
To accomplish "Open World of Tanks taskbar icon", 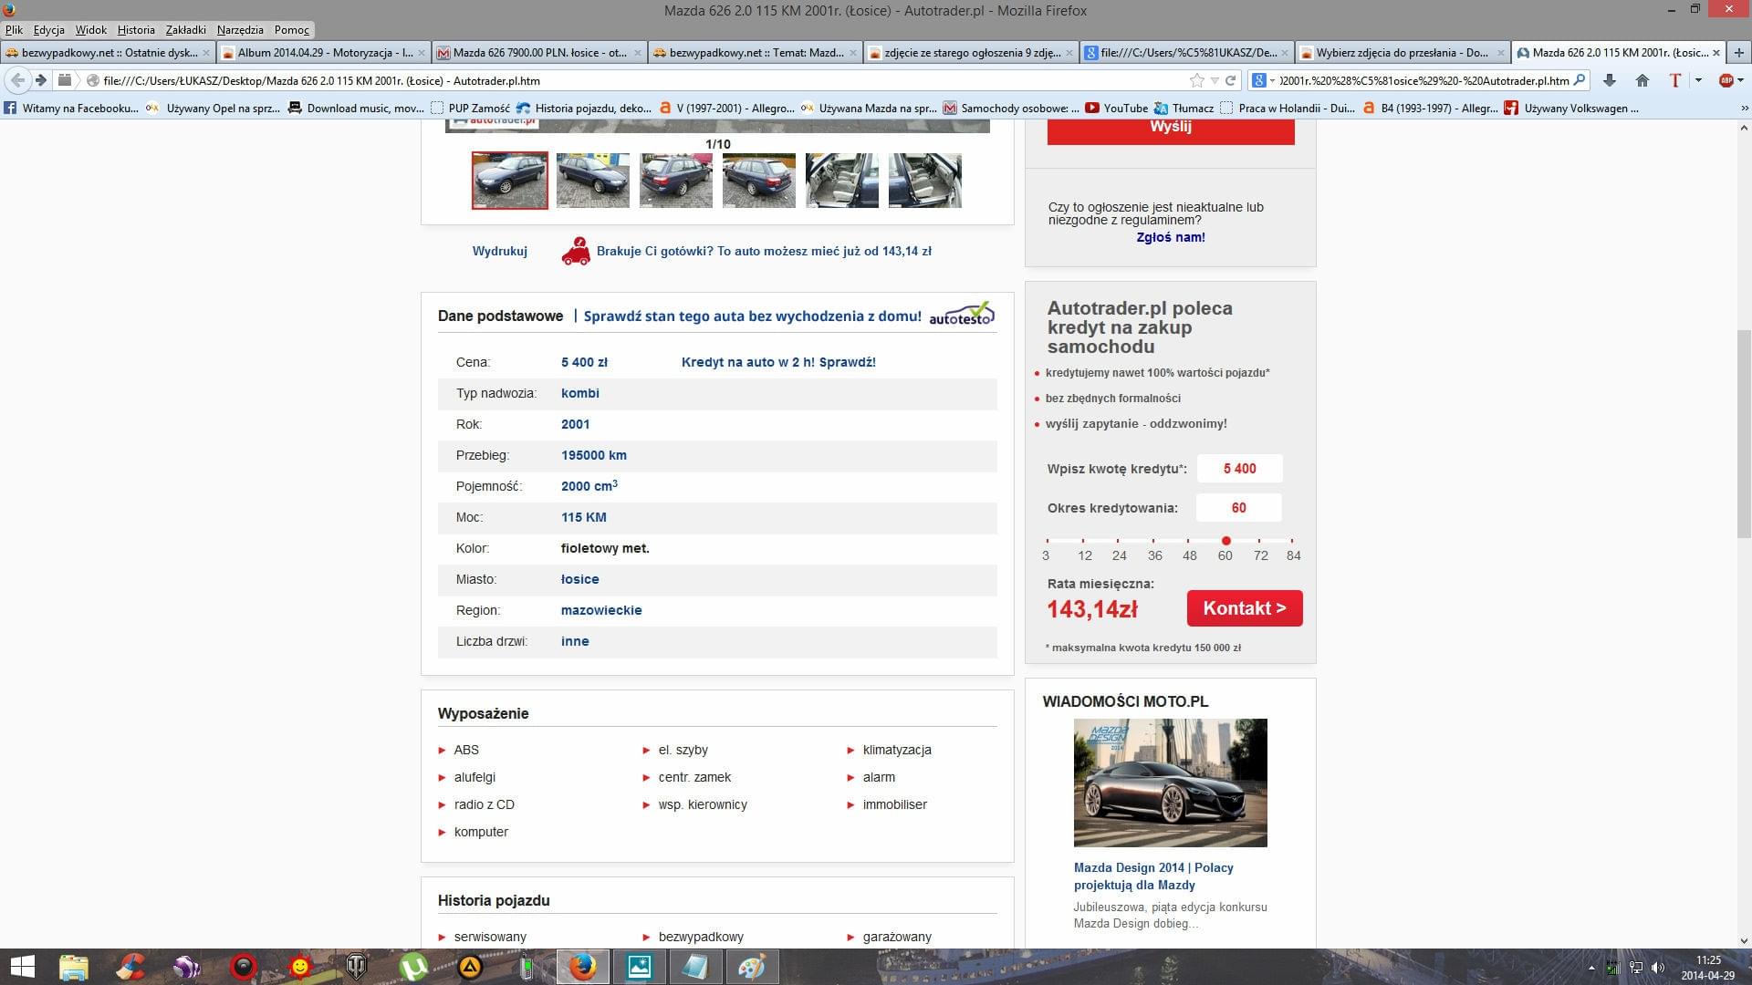I will 356,967.
